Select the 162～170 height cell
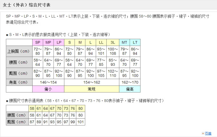 click(x=130, y=82)
